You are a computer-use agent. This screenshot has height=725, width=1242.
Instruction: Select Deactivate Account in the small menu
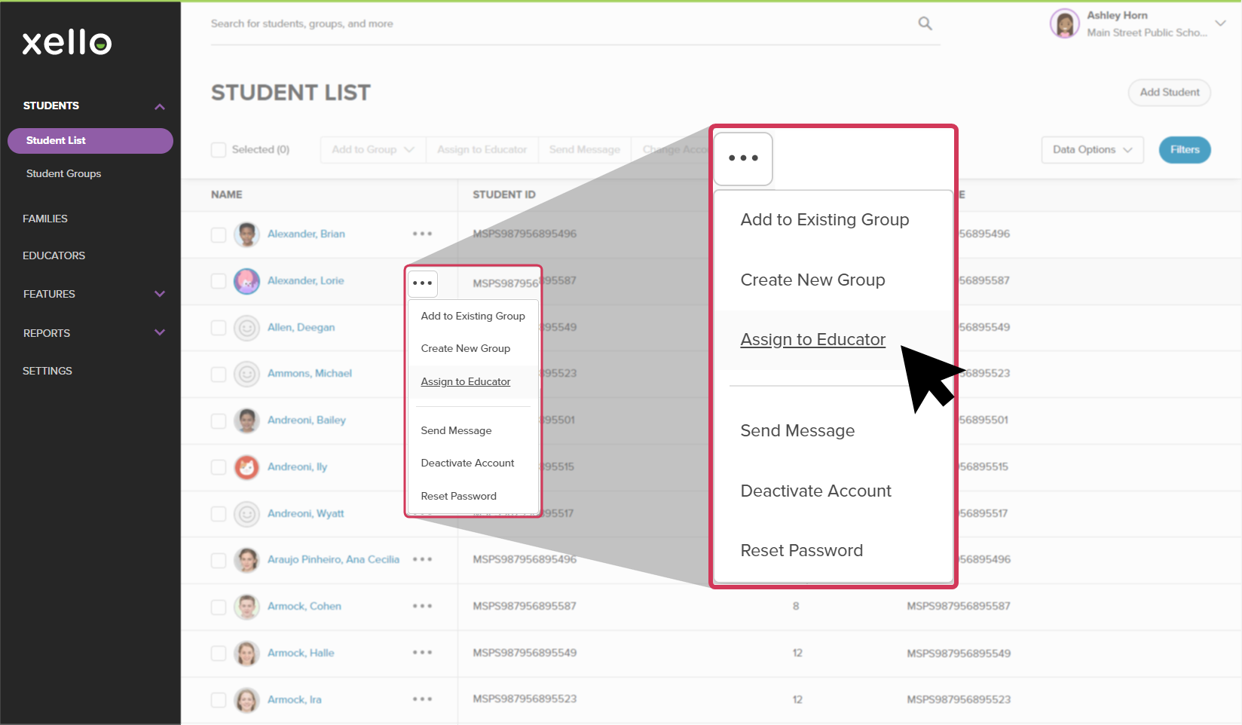(x=467, y=463)
